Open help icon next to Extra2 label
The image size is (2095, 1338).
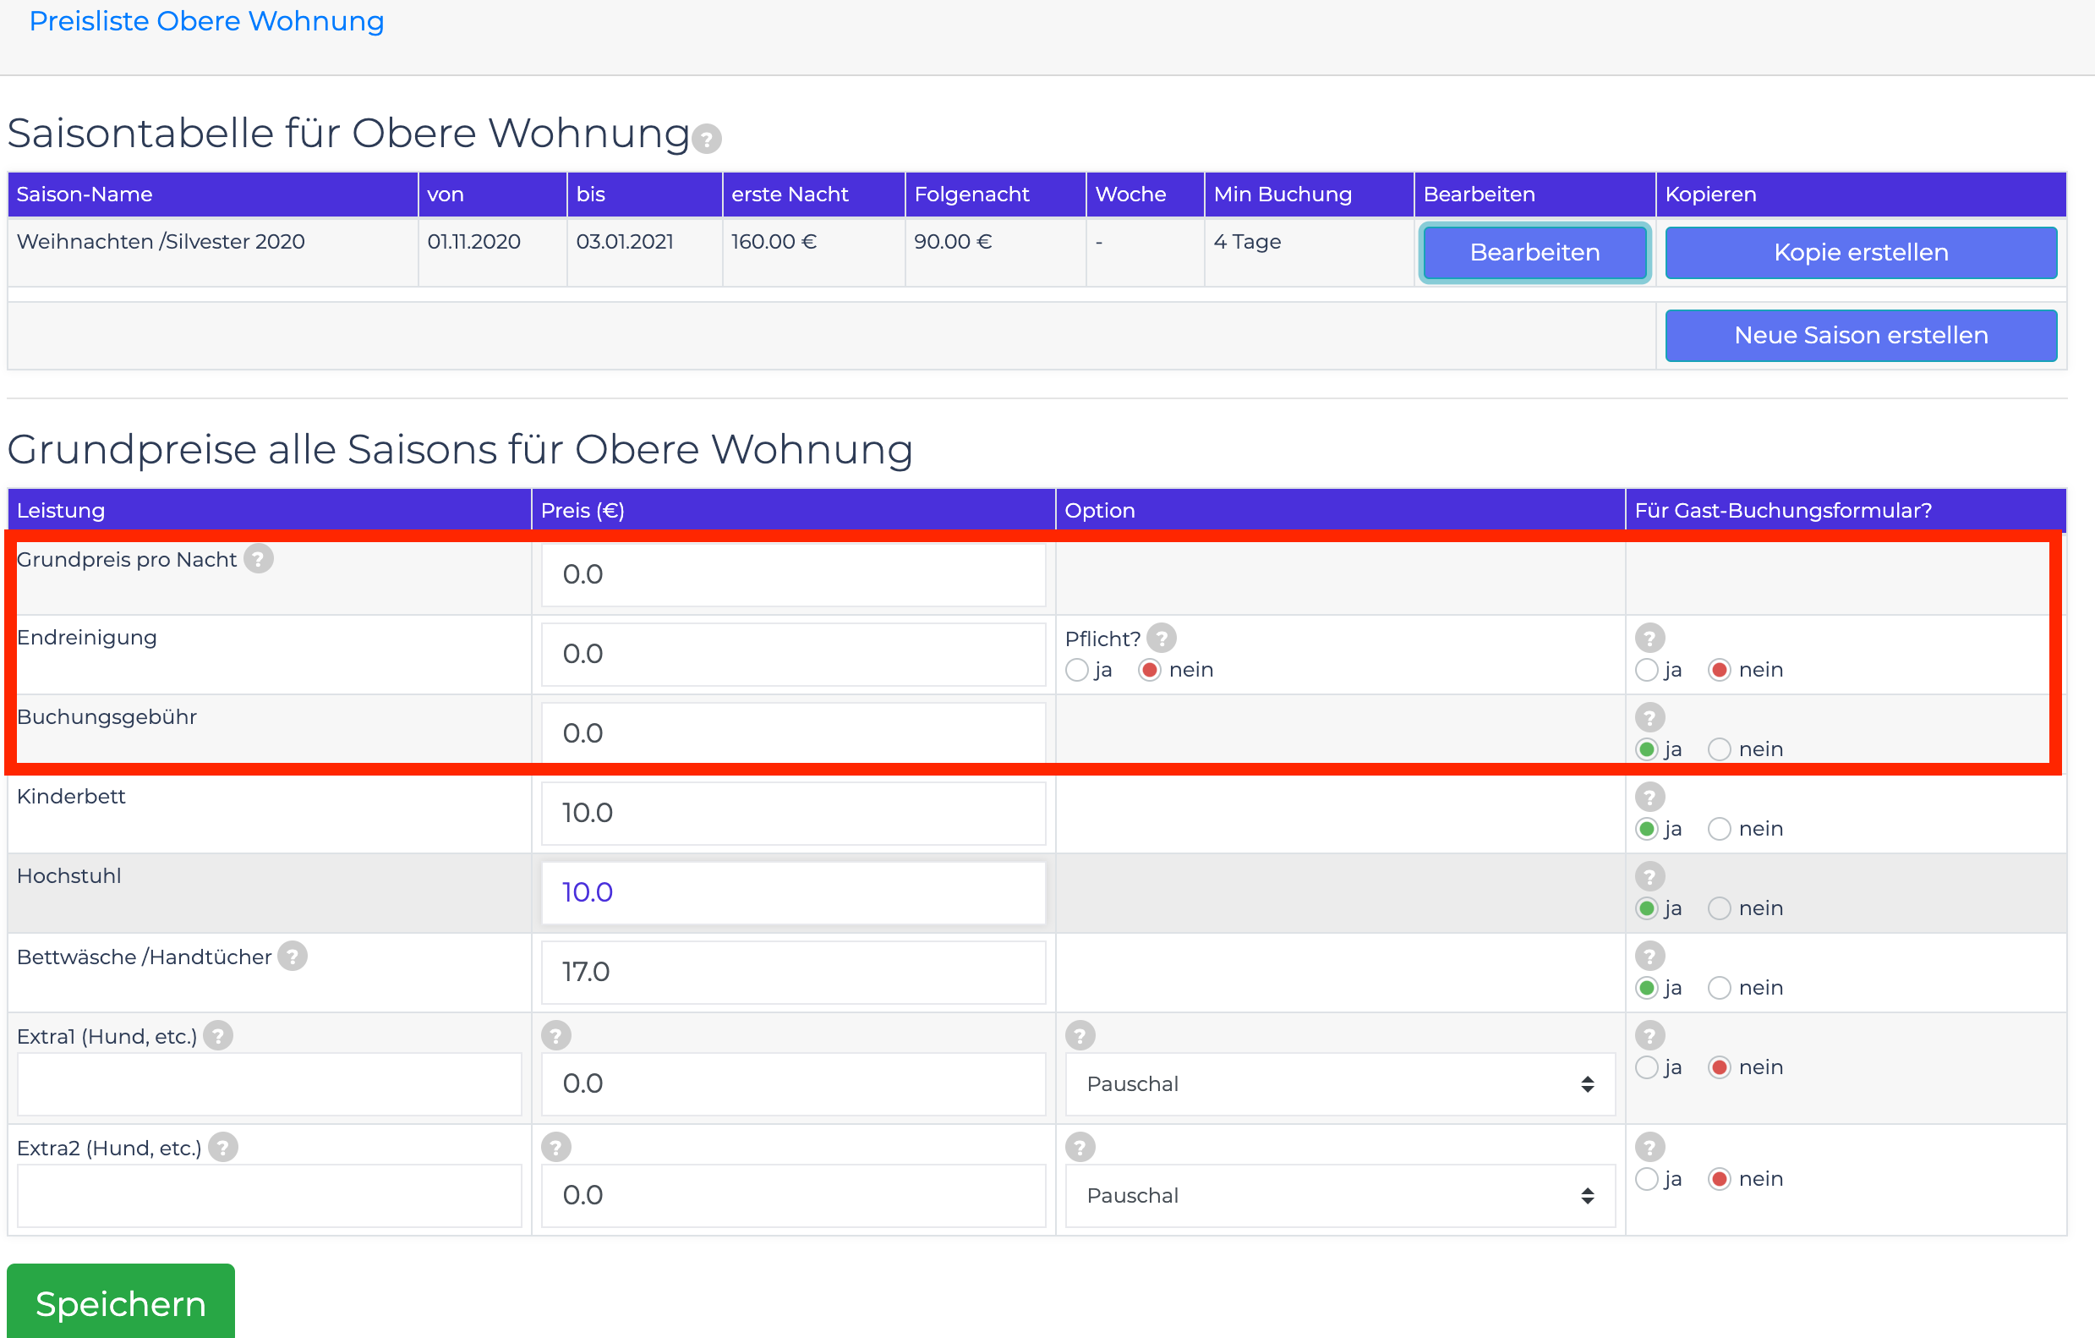222,1148
